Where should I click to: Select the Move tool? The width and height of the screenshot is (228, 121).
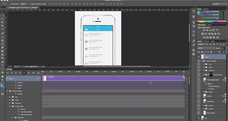(2, 11)
